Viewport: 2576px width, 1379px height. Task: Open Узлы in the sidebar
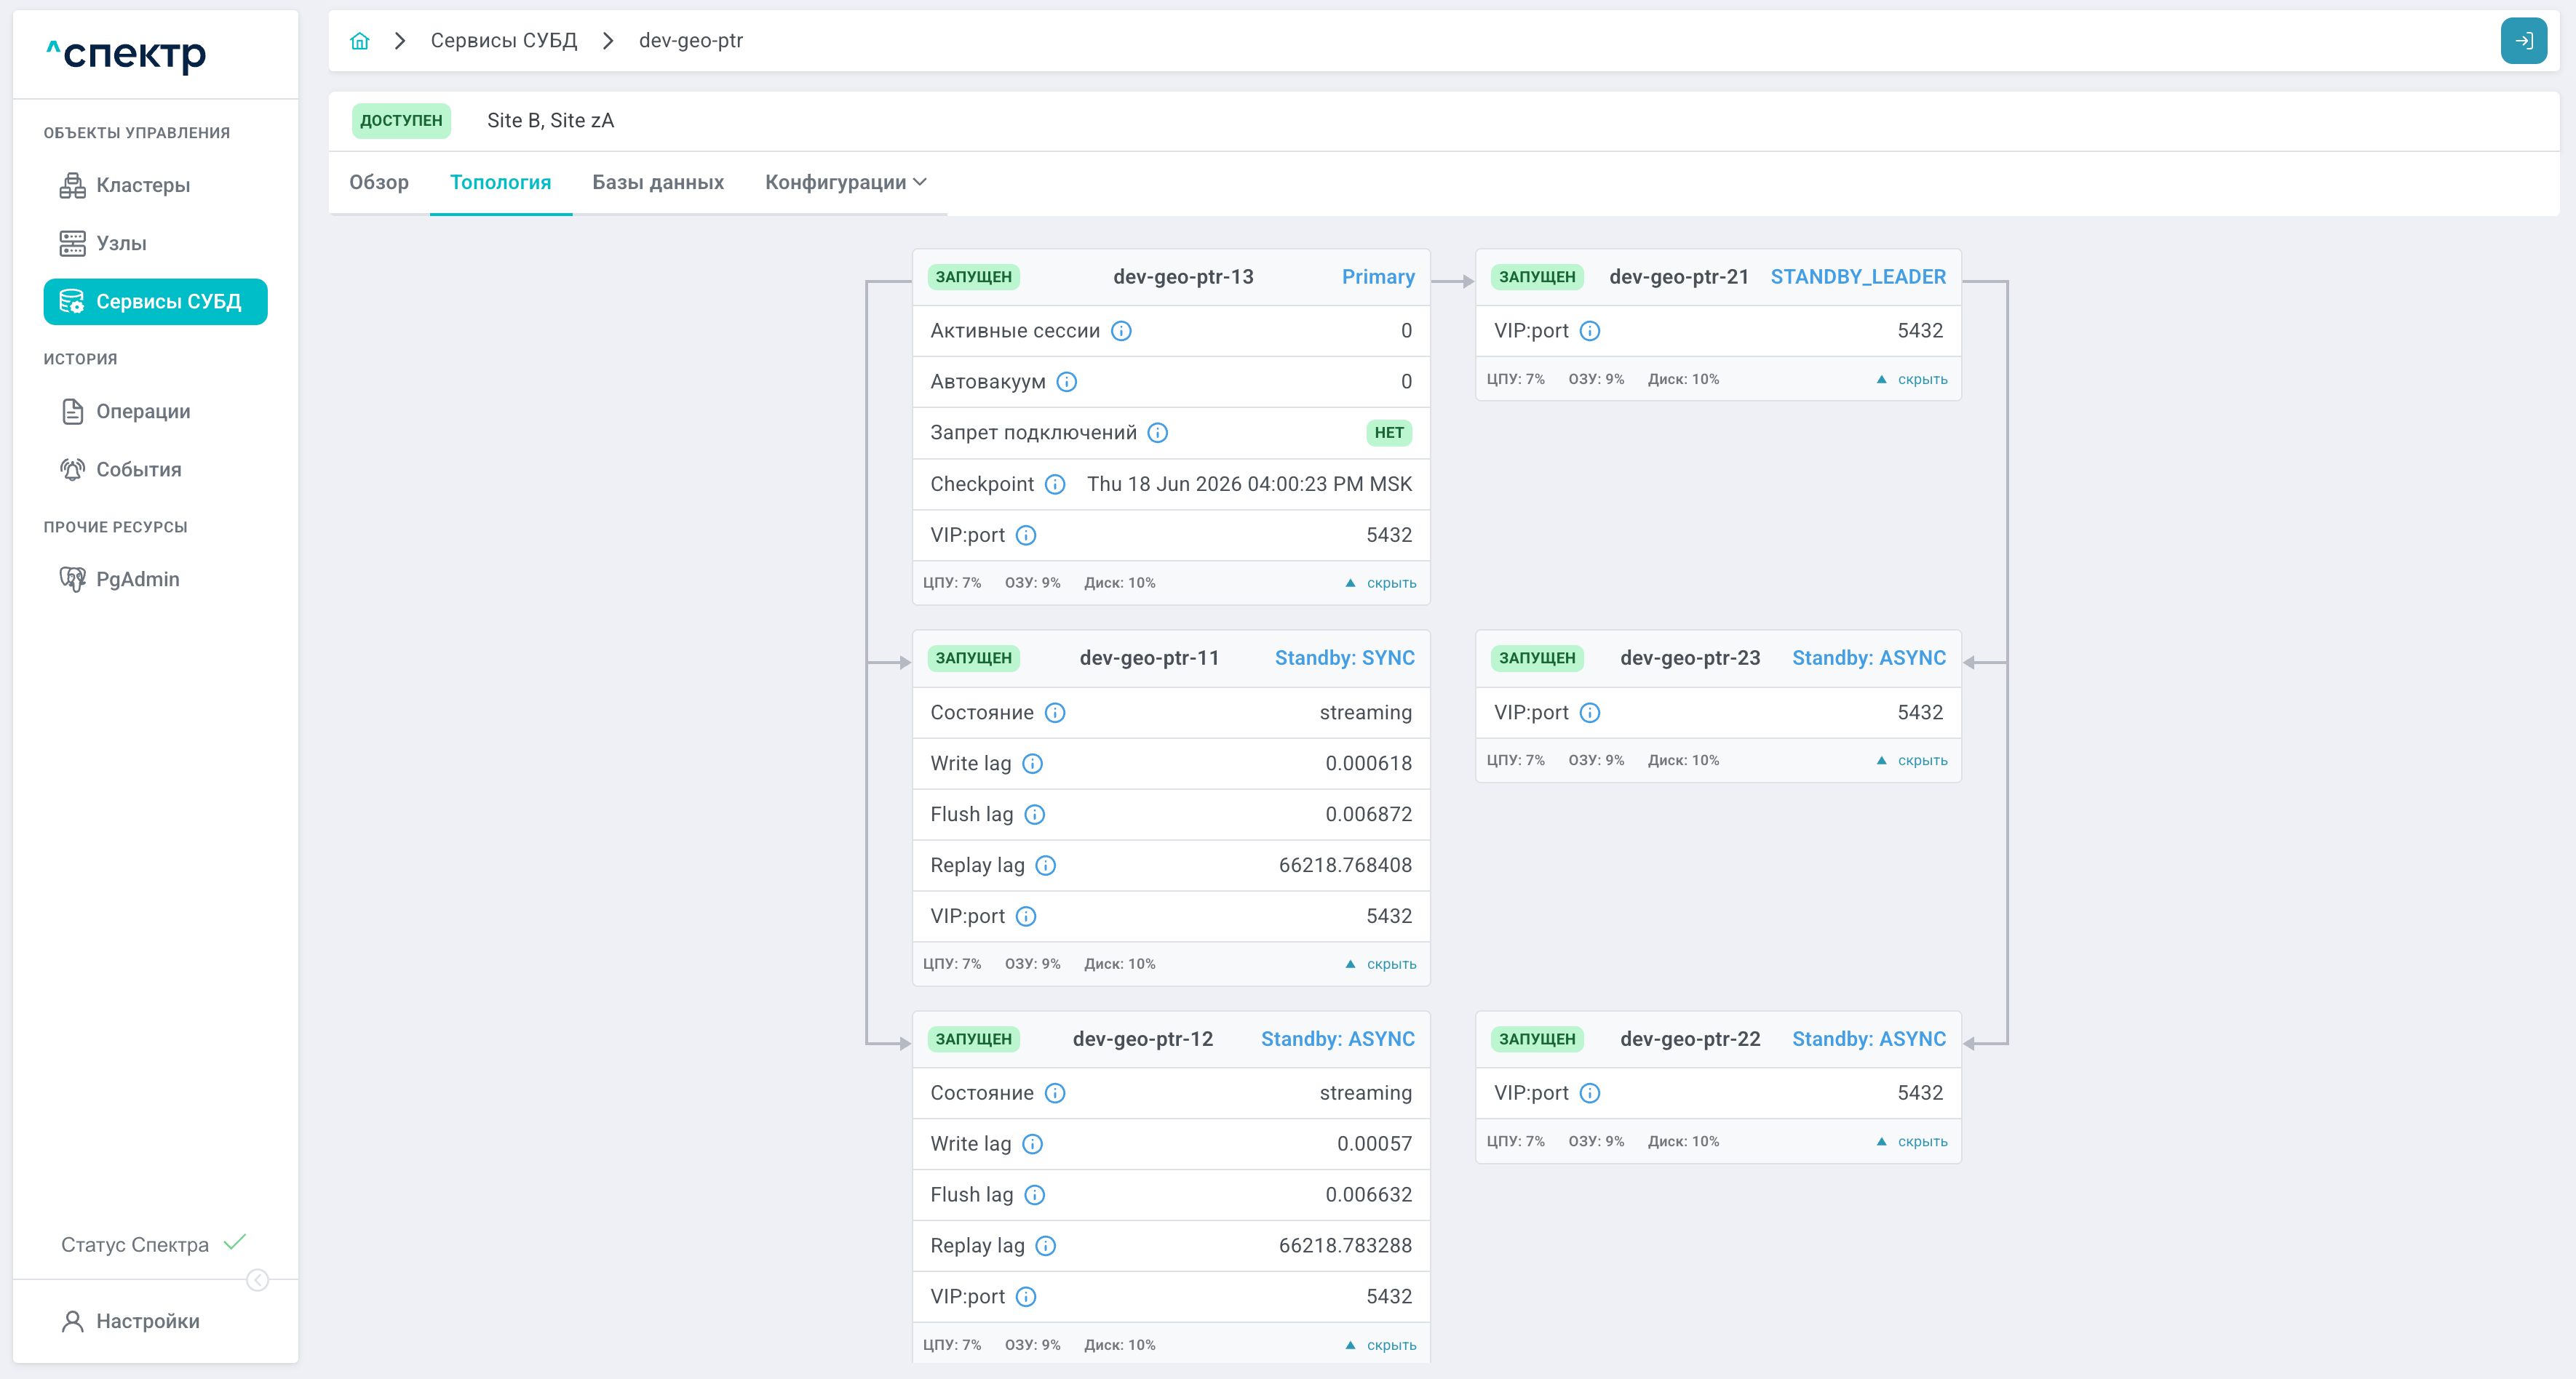coord(121,243)
